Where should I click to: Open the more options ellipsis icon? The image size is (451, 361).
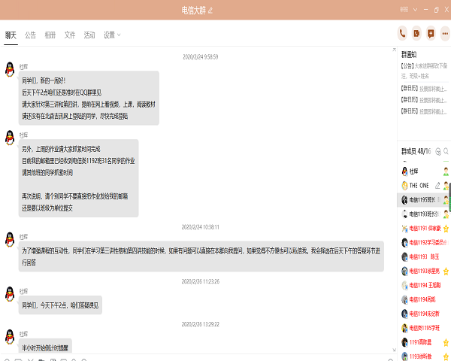[445, 34]
